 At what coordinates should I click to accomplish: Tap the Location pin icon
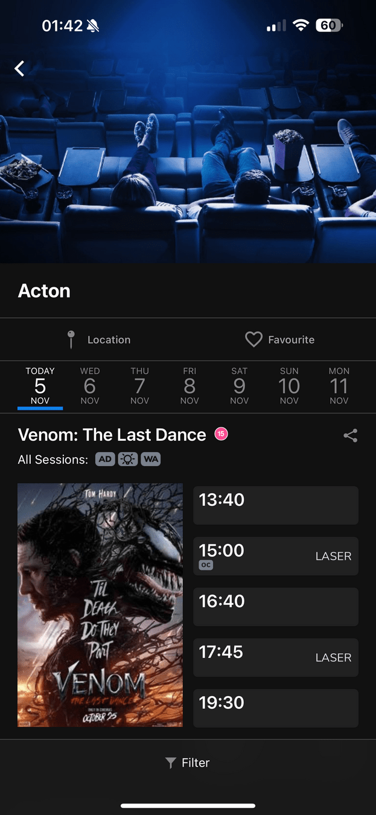(x=71, y=339)
